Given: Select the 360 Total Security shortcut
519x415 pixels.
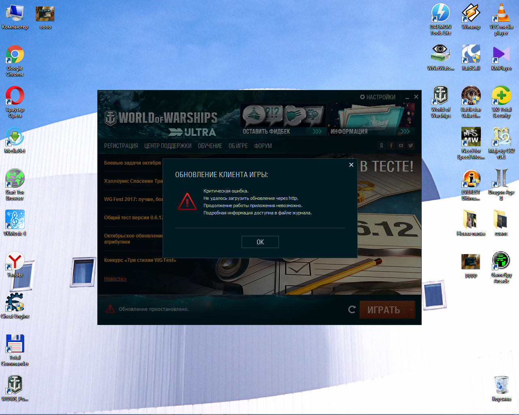Looking at the screenshot, I should (501, 102).
